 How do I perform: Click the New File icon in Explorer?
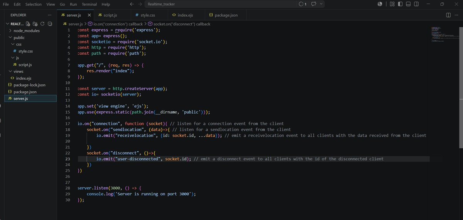(29, 24)
